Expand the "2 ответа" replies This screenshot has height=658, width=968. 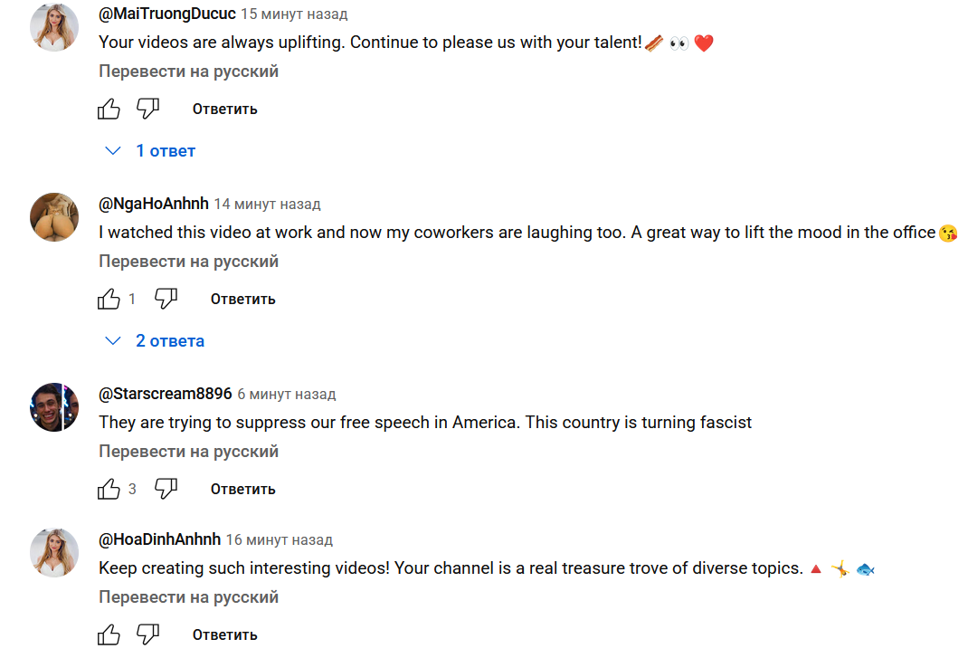156,341
